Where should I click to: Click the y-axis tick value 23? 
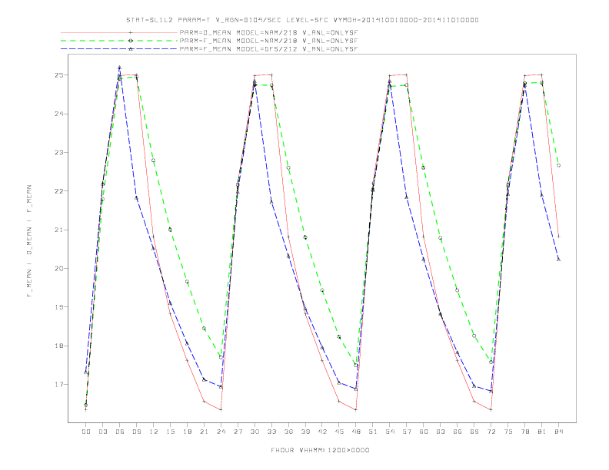click(x=59, y=152)
